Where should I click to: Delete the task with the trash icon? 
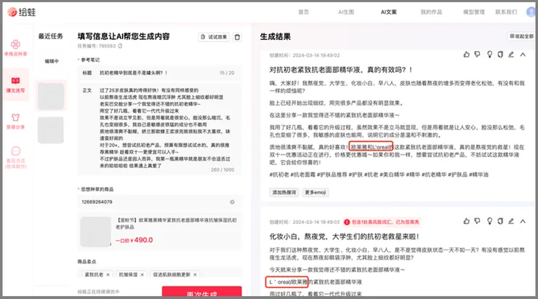[x=237, y=37]
